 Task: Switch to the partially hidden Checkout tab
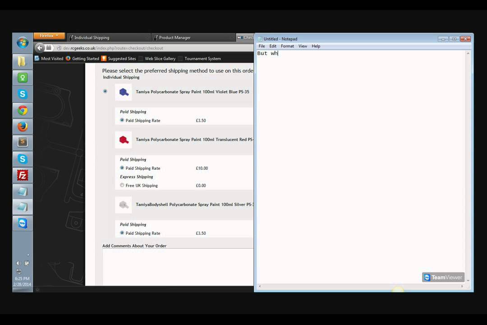tap(245, 37)
